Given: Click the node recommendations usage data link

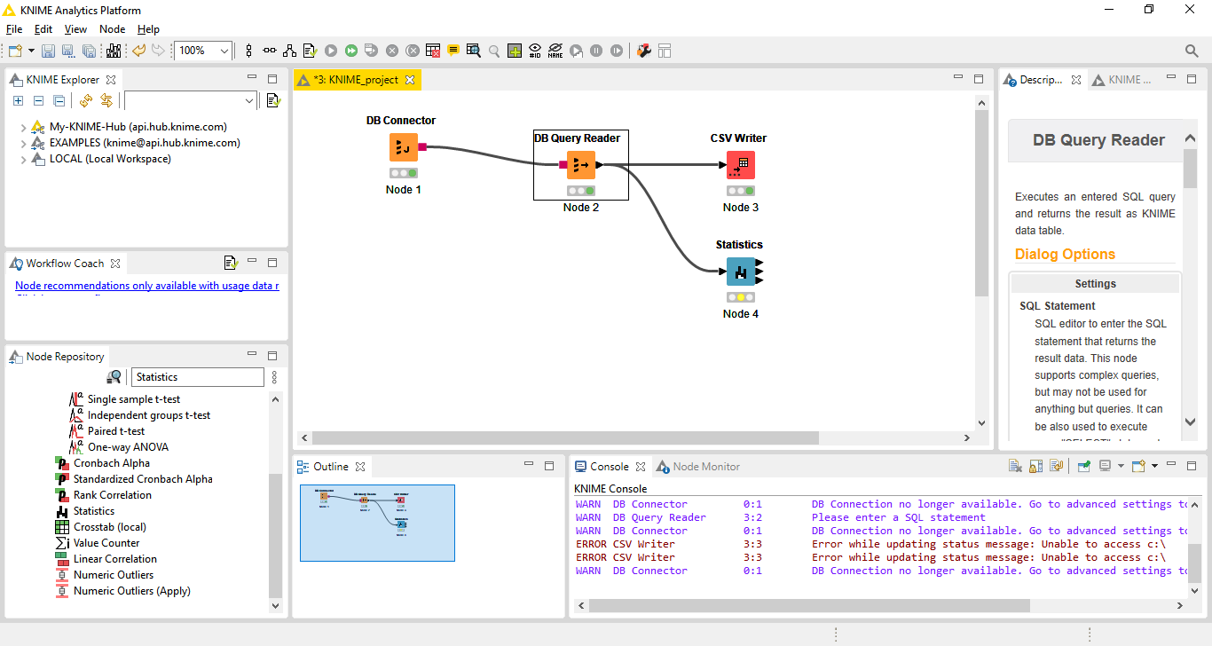Looking at the screenshot, I should [147, 286].
